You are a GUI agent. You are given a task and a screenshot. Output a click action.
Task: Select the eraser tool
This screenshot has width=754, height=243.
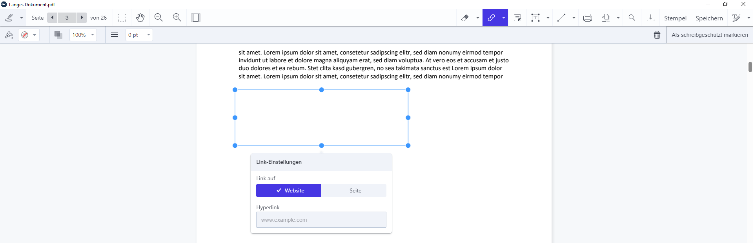(x=465, y=18)
